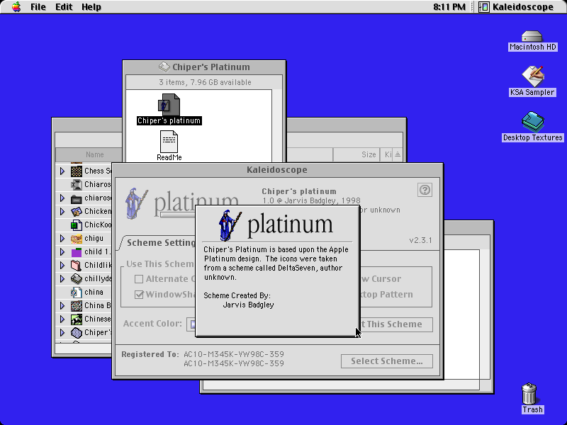Viewport: 567px width, 425px height.
Task: Select the purple child 1 folder icon
Action: (x=77, y=252)
